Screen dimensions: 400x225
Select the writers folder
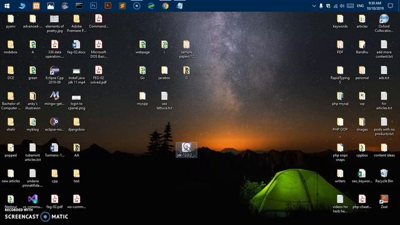point(340,176)
